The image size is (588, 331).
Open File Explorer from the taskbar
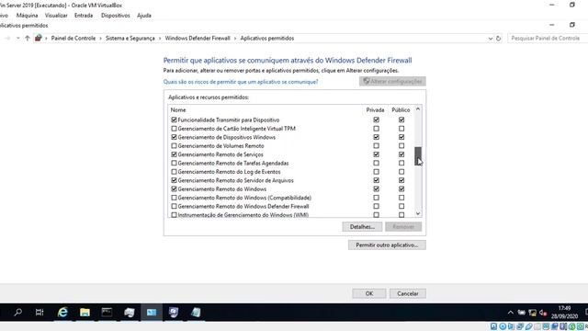[85, 313]
